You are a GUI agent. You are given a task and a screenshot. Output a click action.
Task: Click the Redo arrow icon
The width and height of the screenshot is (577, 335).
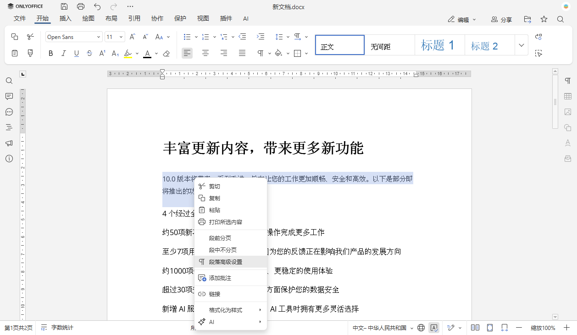coord(114,6)
